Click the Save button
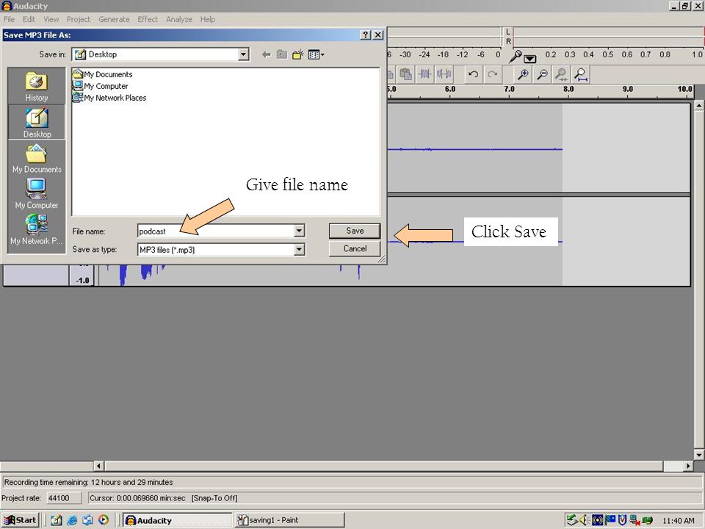Viewport: 705px width, 529px height. 354,231
